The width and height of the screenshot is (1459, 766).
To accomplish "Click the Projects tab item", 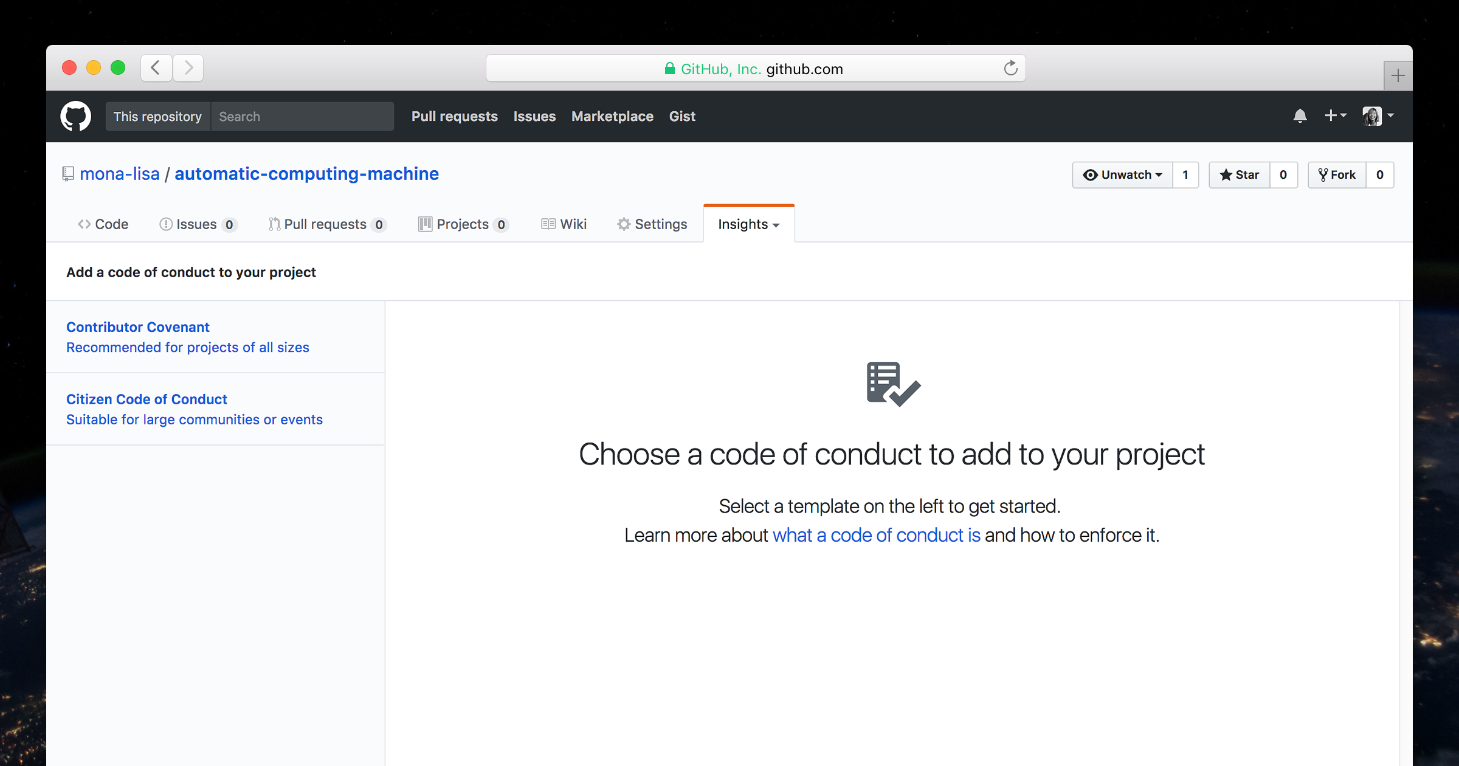I will (461, 224).
